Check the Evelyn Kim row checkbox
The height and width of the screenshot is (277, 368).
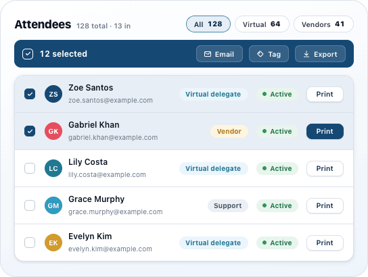click(30, 243)
